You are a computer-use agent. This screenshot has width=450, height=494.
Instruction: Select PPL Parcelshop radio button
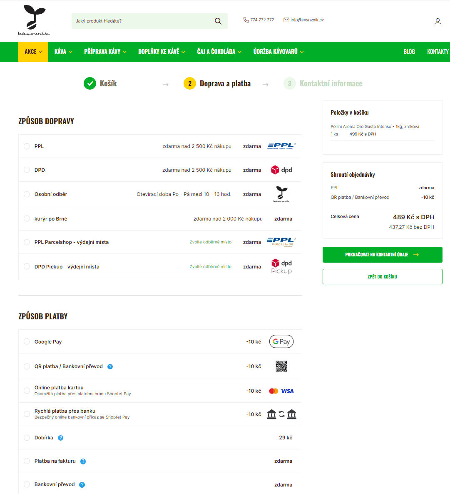pyautogui.click(x=27, y=242)
